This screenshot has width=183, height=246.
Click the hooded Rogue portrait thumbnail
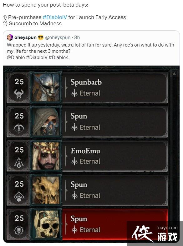coord(46,122)
